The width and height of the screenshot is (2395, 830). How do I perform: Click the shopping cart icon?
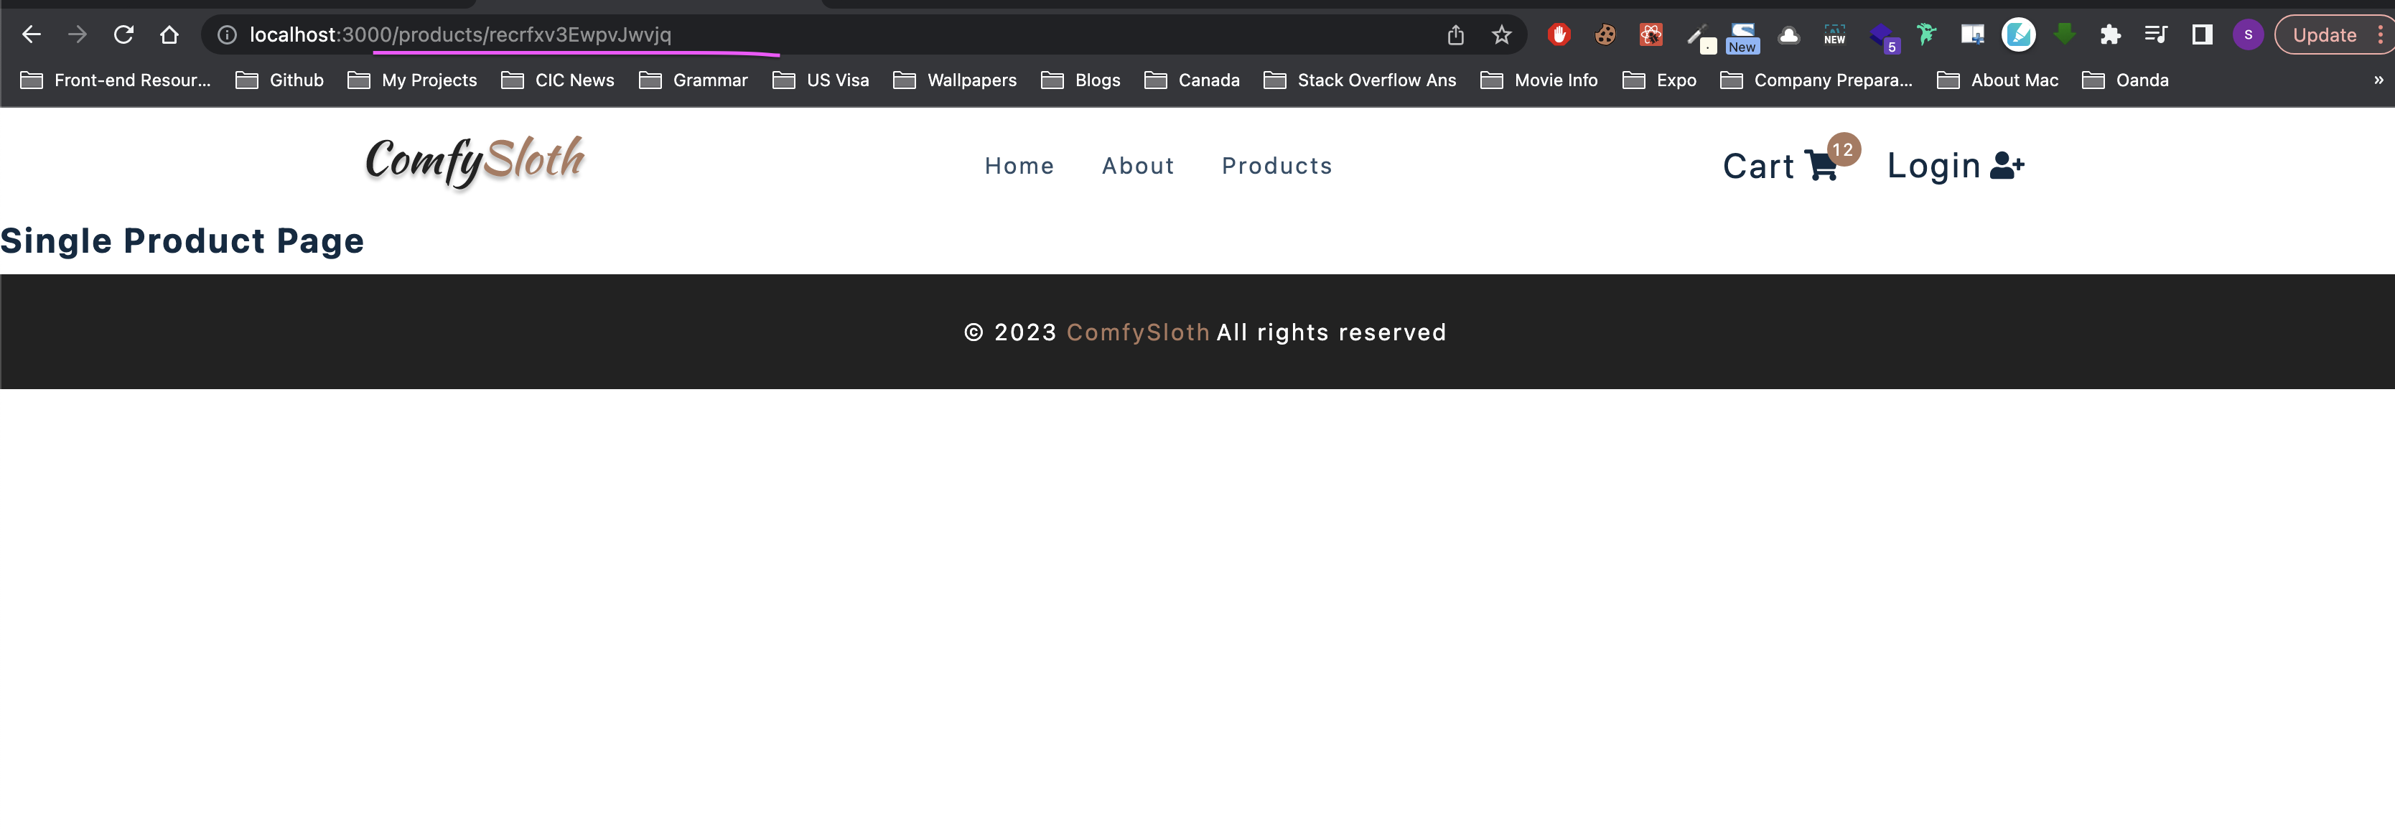click(1821, 165)
